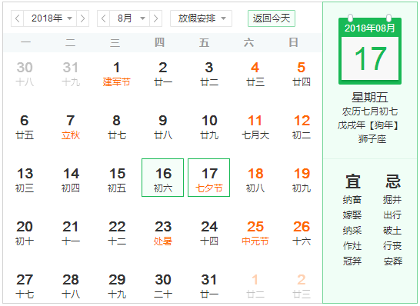Go to next month with right arrow
Screen dimensions: 420x306
point(156,18)
